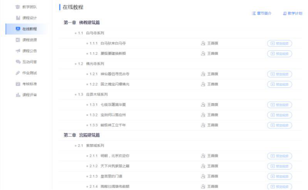
Task: Collapse section 1.2 in chapter one
Action: [90, 64]
